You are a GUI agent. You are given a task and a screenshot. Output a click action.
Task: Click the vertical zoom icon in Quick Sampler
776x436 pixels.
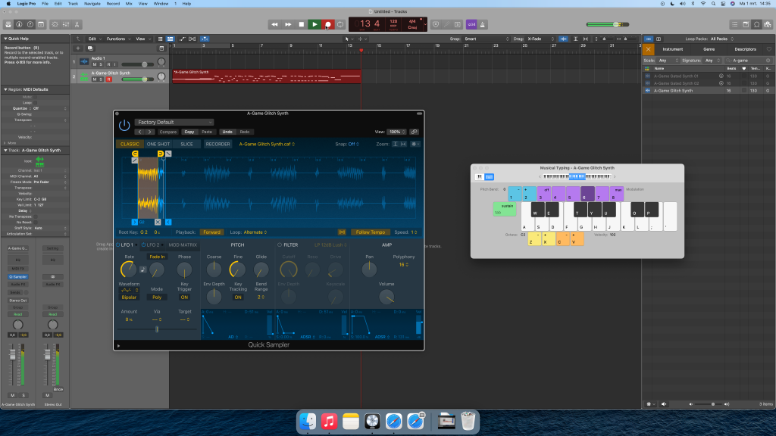pos(394,144)
